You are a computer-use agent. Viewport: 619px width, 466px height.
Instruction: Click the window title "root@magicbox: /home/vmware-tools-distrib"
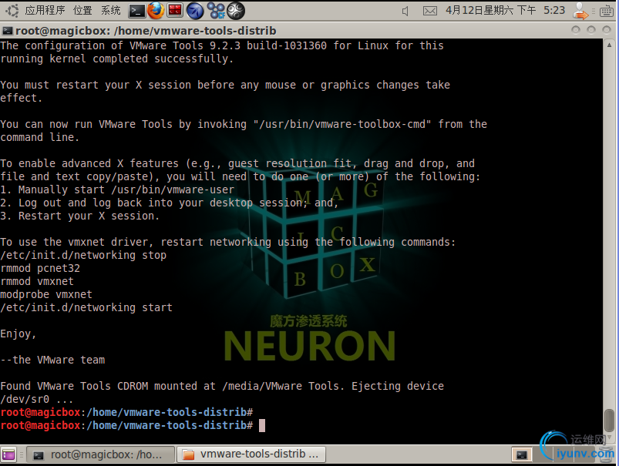(x=146, y=31)
